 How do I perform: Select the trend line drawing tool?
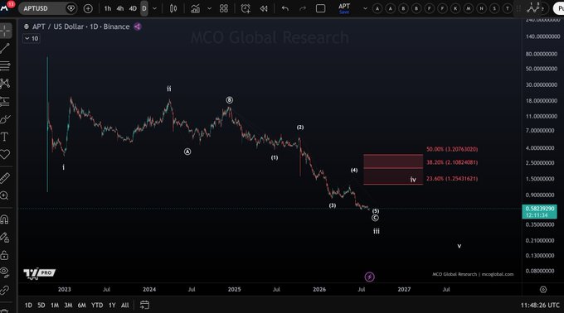5,48
